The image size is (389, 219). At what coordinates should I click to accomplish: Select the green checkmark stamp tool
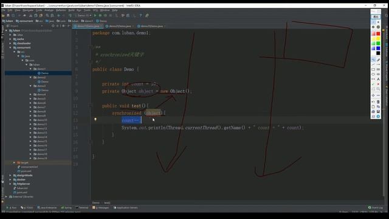point(373,84)
